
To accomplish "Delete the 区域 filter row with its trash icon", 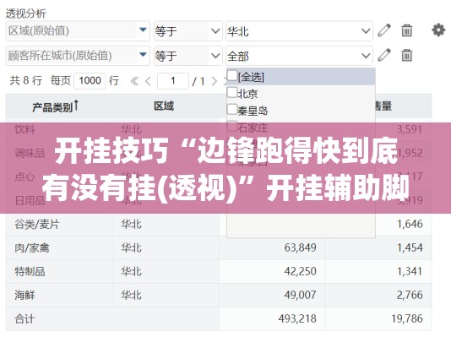I will click(x=407, y=30).
